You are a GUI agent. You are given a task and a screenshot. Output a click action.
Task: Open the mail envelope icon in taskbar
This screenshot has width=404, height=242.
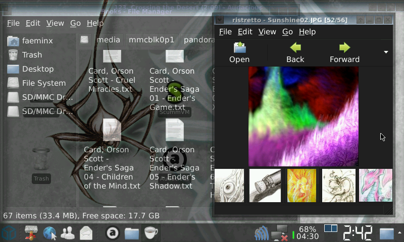pyautogui.click(x=86, y=233)
